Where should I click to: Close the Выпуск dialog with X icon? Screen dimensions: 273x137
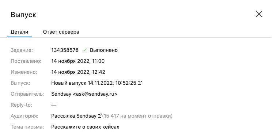259,14
